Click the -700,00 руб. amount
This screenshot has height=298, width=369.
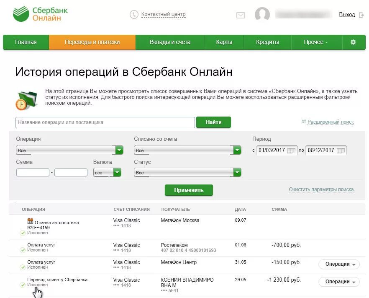tap(286, 245)
